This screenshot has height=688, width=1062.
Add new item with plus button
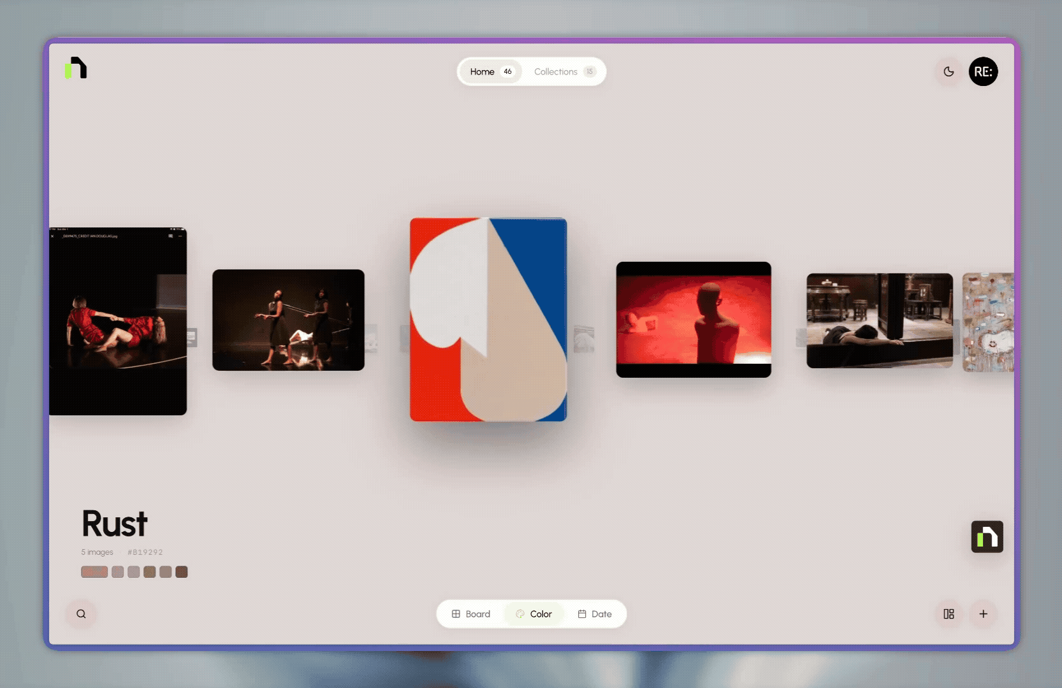[983, 614]
